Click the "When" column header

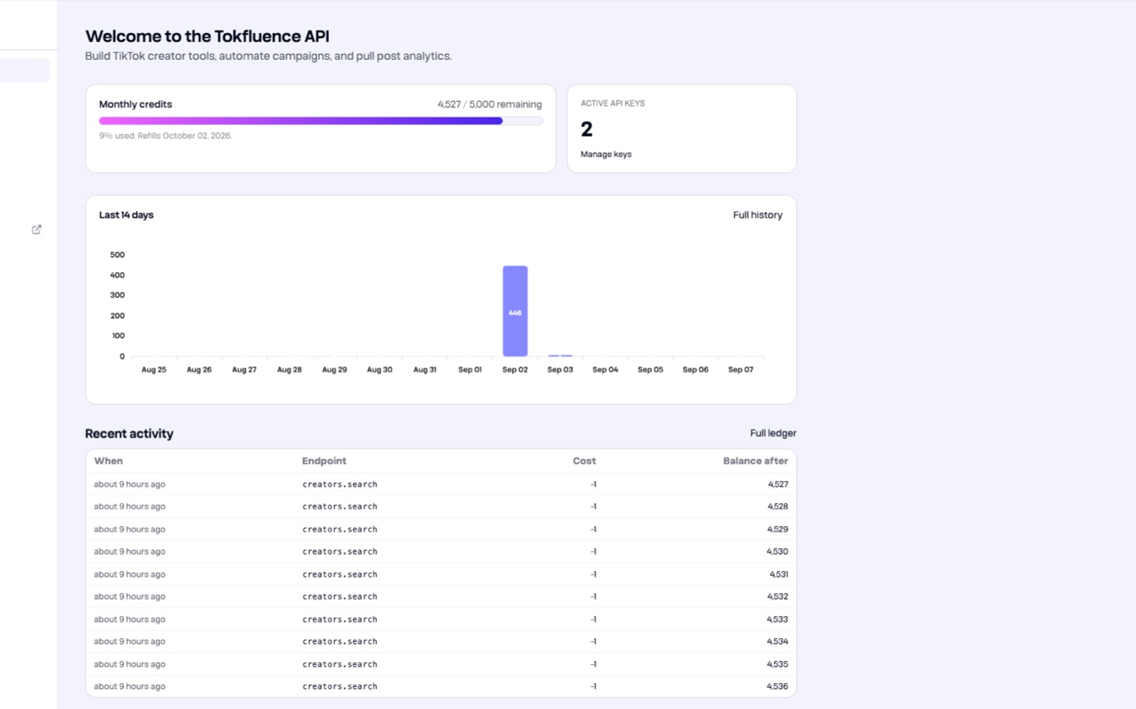[x=109, y=461]
